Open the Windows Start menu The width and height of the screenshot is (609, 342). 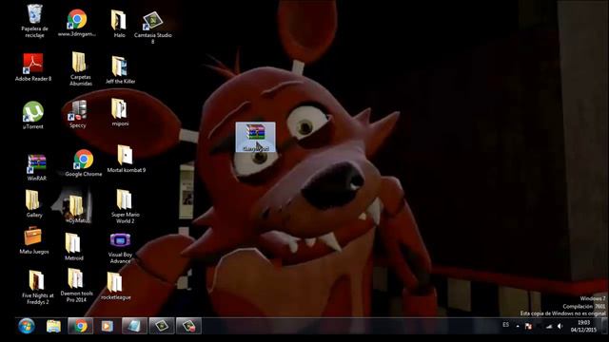click(27, 326)
